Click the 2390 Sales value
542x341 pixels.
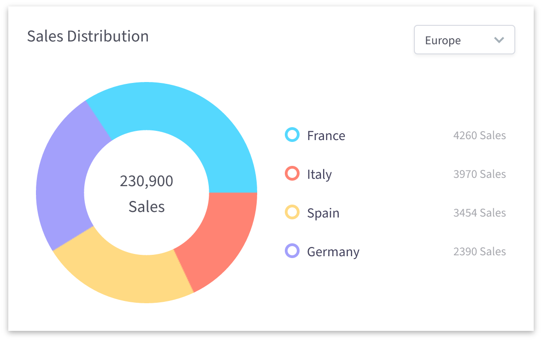point(479,252)
